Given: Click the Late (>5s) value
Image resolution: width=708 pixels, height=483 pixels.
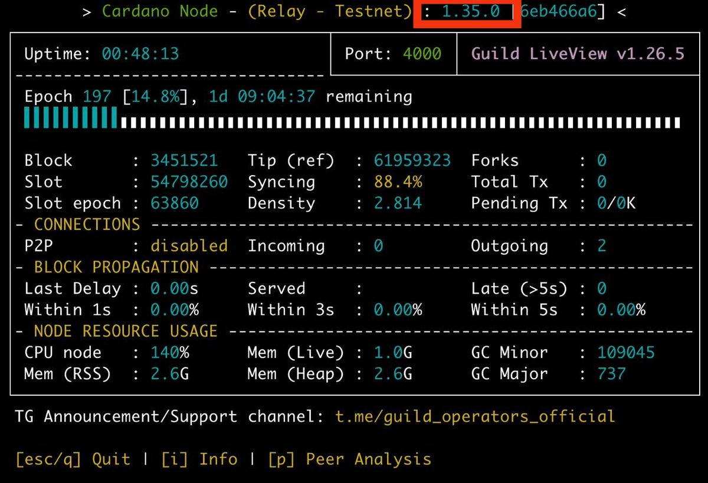Looking at the screenshot, I should [602, 288].
